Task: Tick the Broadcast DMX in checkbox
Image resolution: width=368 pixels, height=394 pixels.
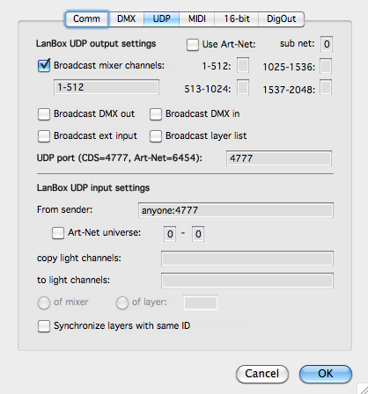Action: pos(156,114)
